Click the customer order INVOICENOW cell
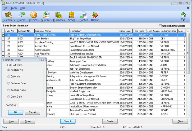 point(169,50)
